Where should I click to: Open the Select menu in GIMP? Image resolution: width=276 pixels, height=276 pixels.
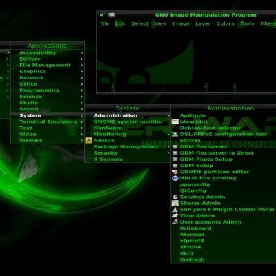(140, 23)
